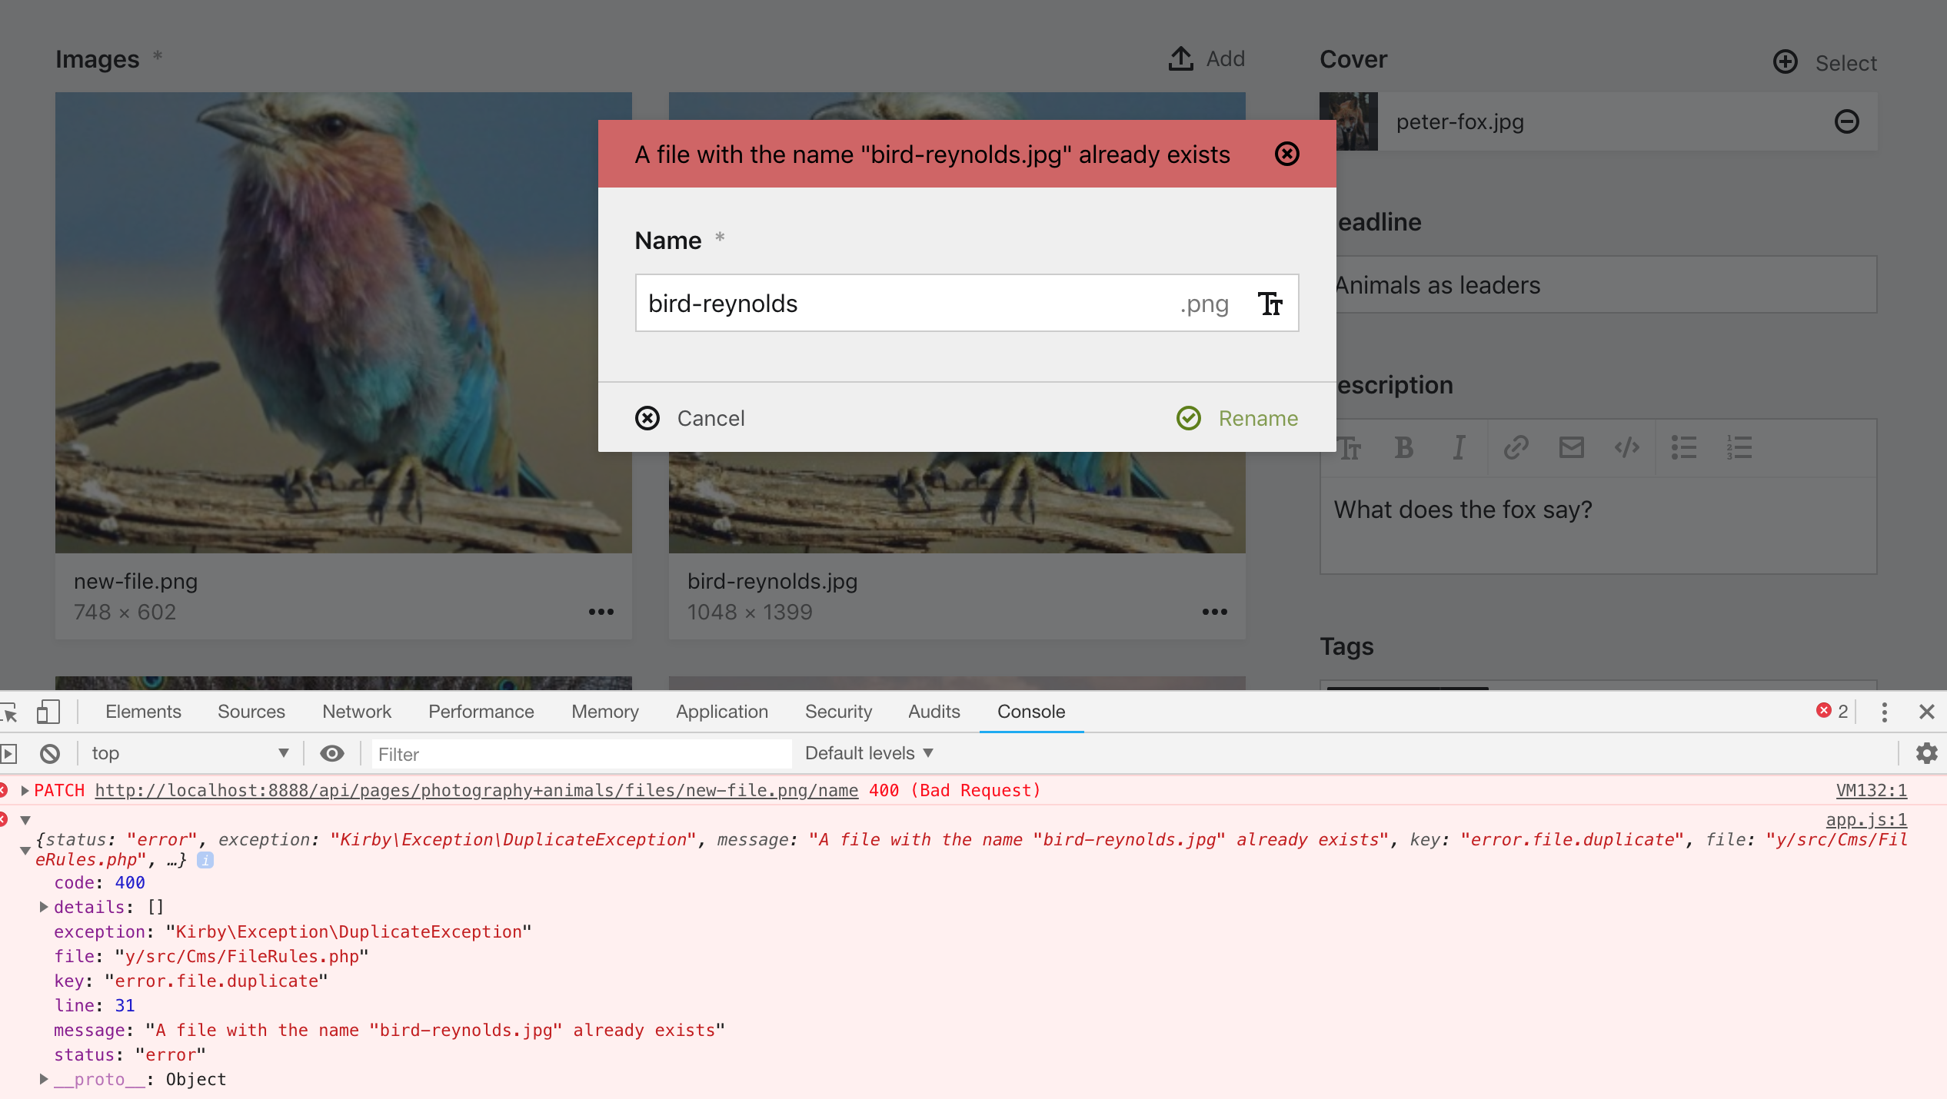Insert a code block in the Description field
Image resolution: width=1947 pixels, height=1099 pixels.
pos(1626,447)
